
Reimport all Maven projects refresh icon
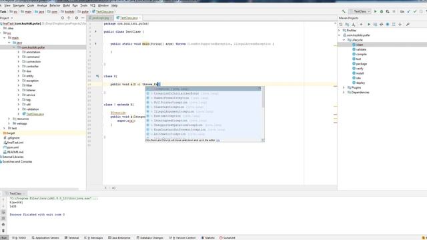[x=341, y=24]
